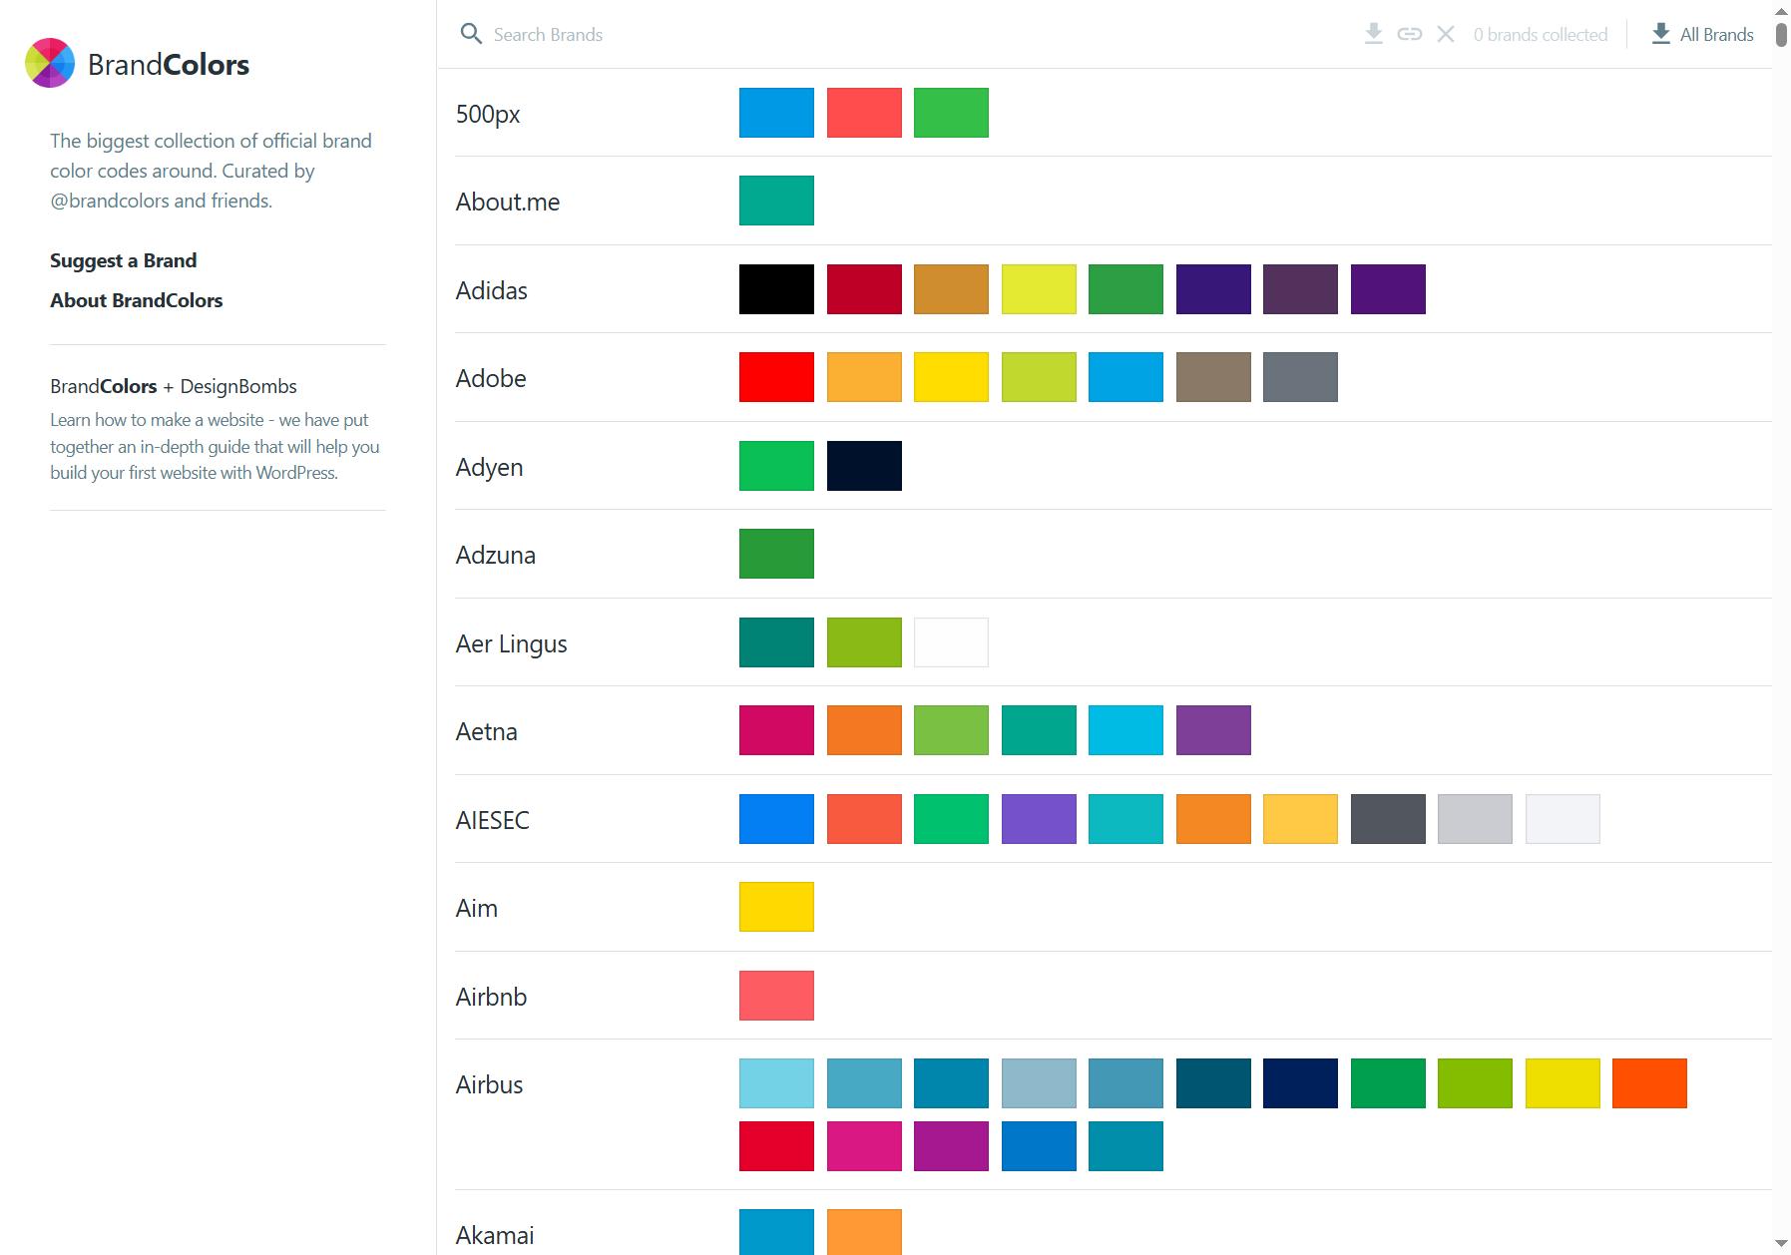Select the Airbnb brand name
The width and height of the screenshot is (1791, 1255).
point(491,997)
